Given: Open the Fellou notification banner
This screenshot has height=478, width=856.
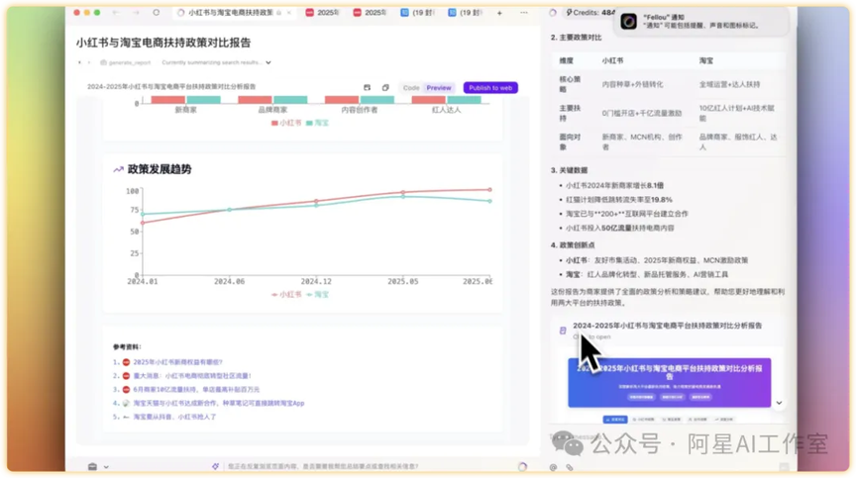Looking at the screenshot, I should pyautogui.click(x=701, y=21).
